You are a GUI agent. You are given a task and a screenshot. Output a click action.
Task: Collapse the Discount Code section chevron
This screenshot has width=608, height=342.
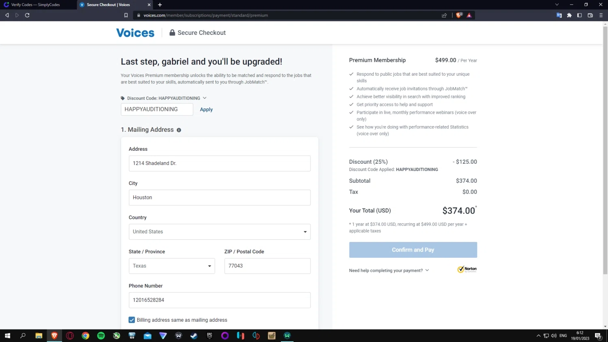click(205, 98)
